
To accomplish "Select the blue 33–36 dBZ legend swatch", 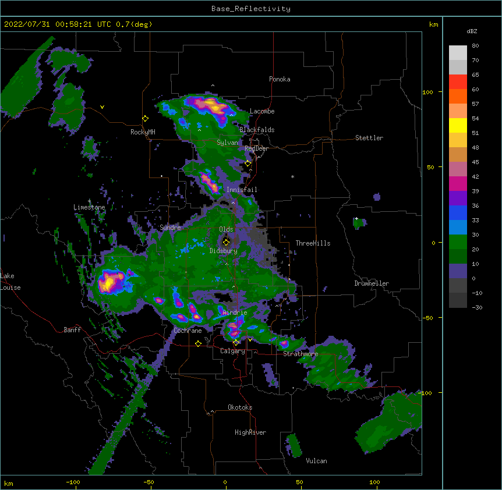I will (458, 212).
